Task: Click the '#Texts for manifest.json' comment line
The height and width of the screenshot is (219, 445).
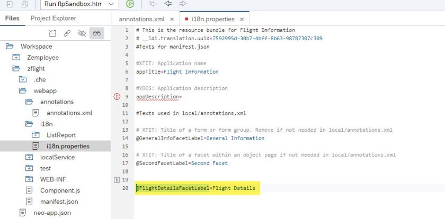Action: [x=173, y=47]
